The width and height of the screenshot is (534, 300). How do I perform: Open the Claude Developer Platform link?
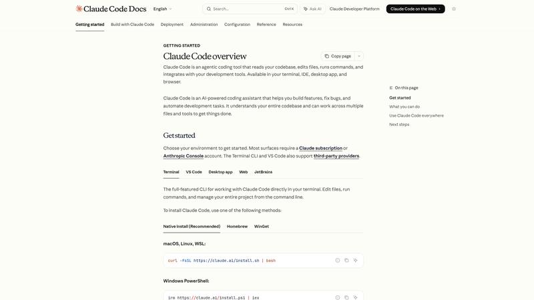coord(354,9)
